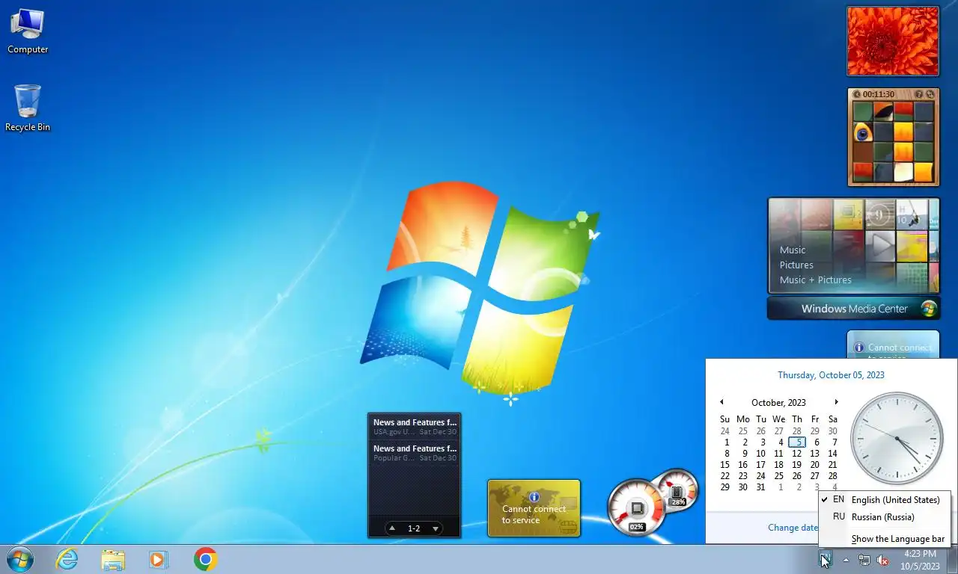Screen dimensions: 958x574
Task: Open the Recycle Bin icon
Action: (x=28, y=108)
